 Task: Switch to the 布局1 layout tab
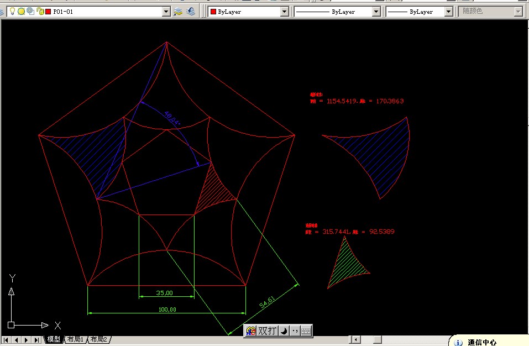75,339
